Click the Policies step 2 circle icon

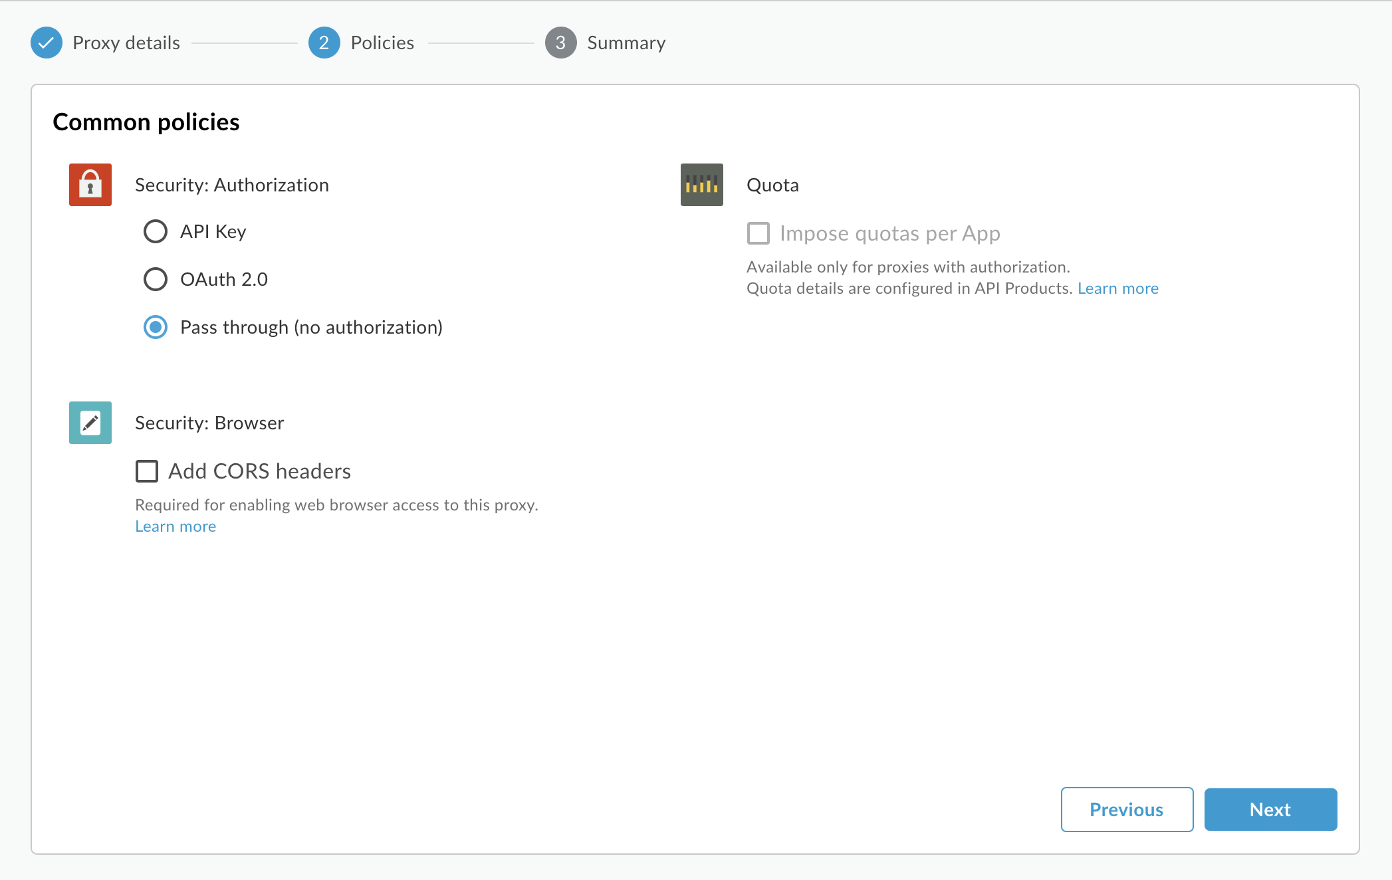coord(322,42)
